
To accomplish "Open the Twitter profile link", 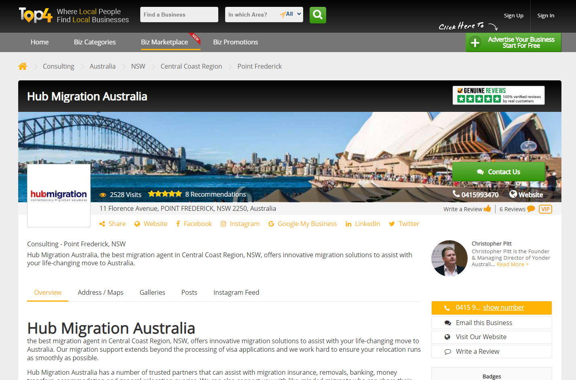I will pyautogui.click(x=404, y=224).
